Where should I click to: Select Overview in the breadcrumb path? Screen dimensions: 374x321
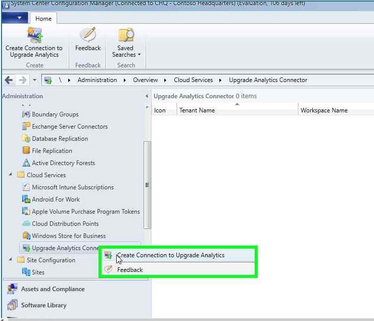(x=145, y=80)
